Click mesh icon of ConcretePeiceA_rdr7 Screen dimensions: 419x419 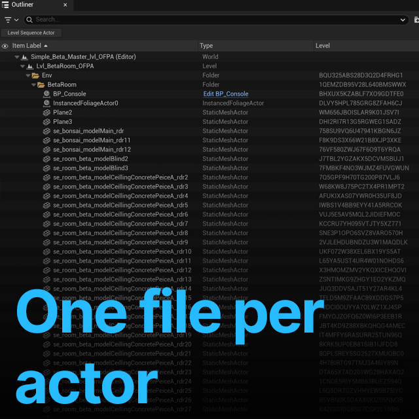(x=46, y=224)
